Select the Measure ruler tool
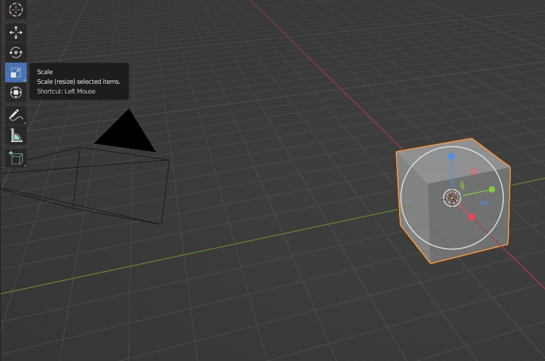Screen dimensions: 545x361 point(16,136)
